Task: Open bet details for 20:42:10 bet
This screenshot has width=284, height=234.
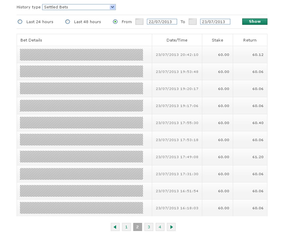Action: coord(81,55)
